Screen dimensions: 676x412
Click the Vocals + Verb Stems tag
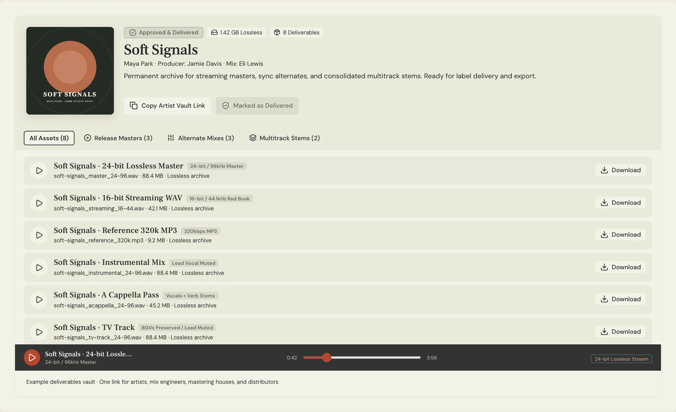pos(191,296)
